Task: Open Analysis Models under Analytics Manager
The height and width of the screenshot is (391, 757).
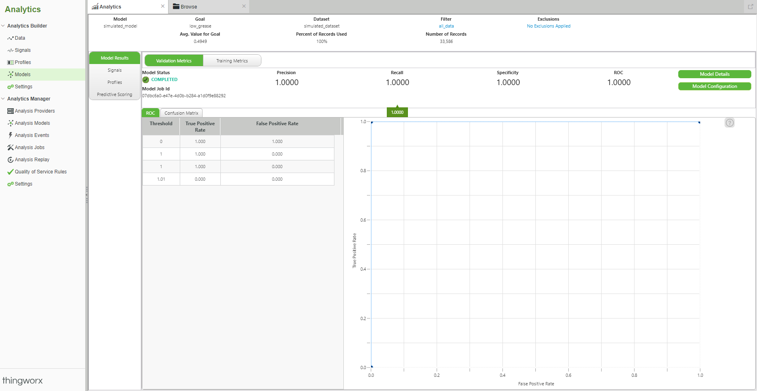Action: (11, 123)
